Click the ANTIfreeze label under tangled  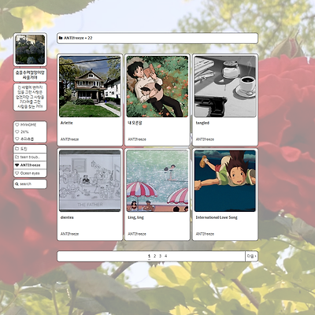(205, 139)
